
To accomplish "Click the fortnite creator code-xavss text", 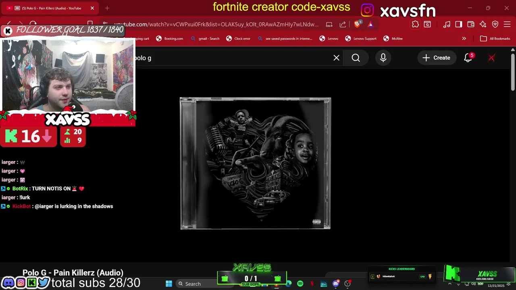I will (x=281, y=7).
